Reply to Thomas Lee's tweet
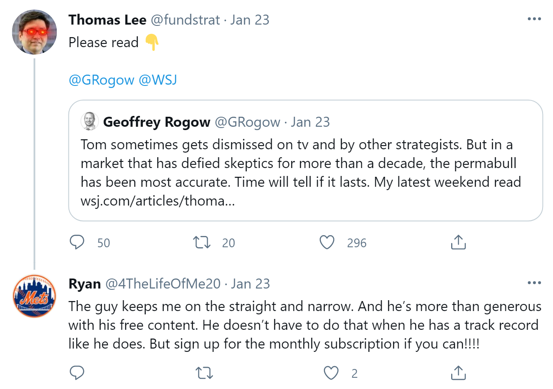 [x=77, y=242]
